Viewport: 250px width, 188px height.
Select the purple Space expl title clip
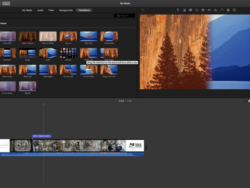[42, 136]
